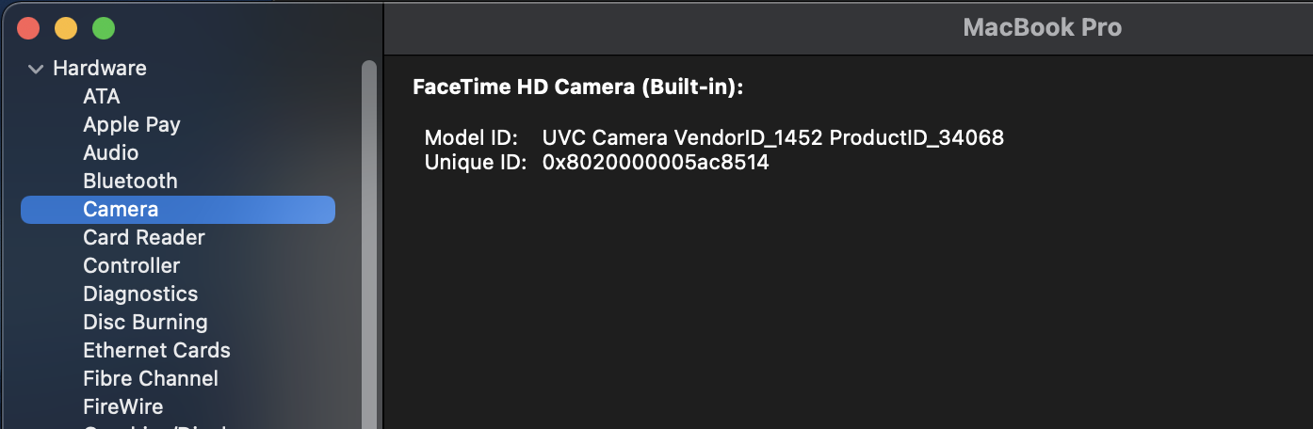Select Audio in the Hardware list
1313x429 pixels.
coord(111,152)
